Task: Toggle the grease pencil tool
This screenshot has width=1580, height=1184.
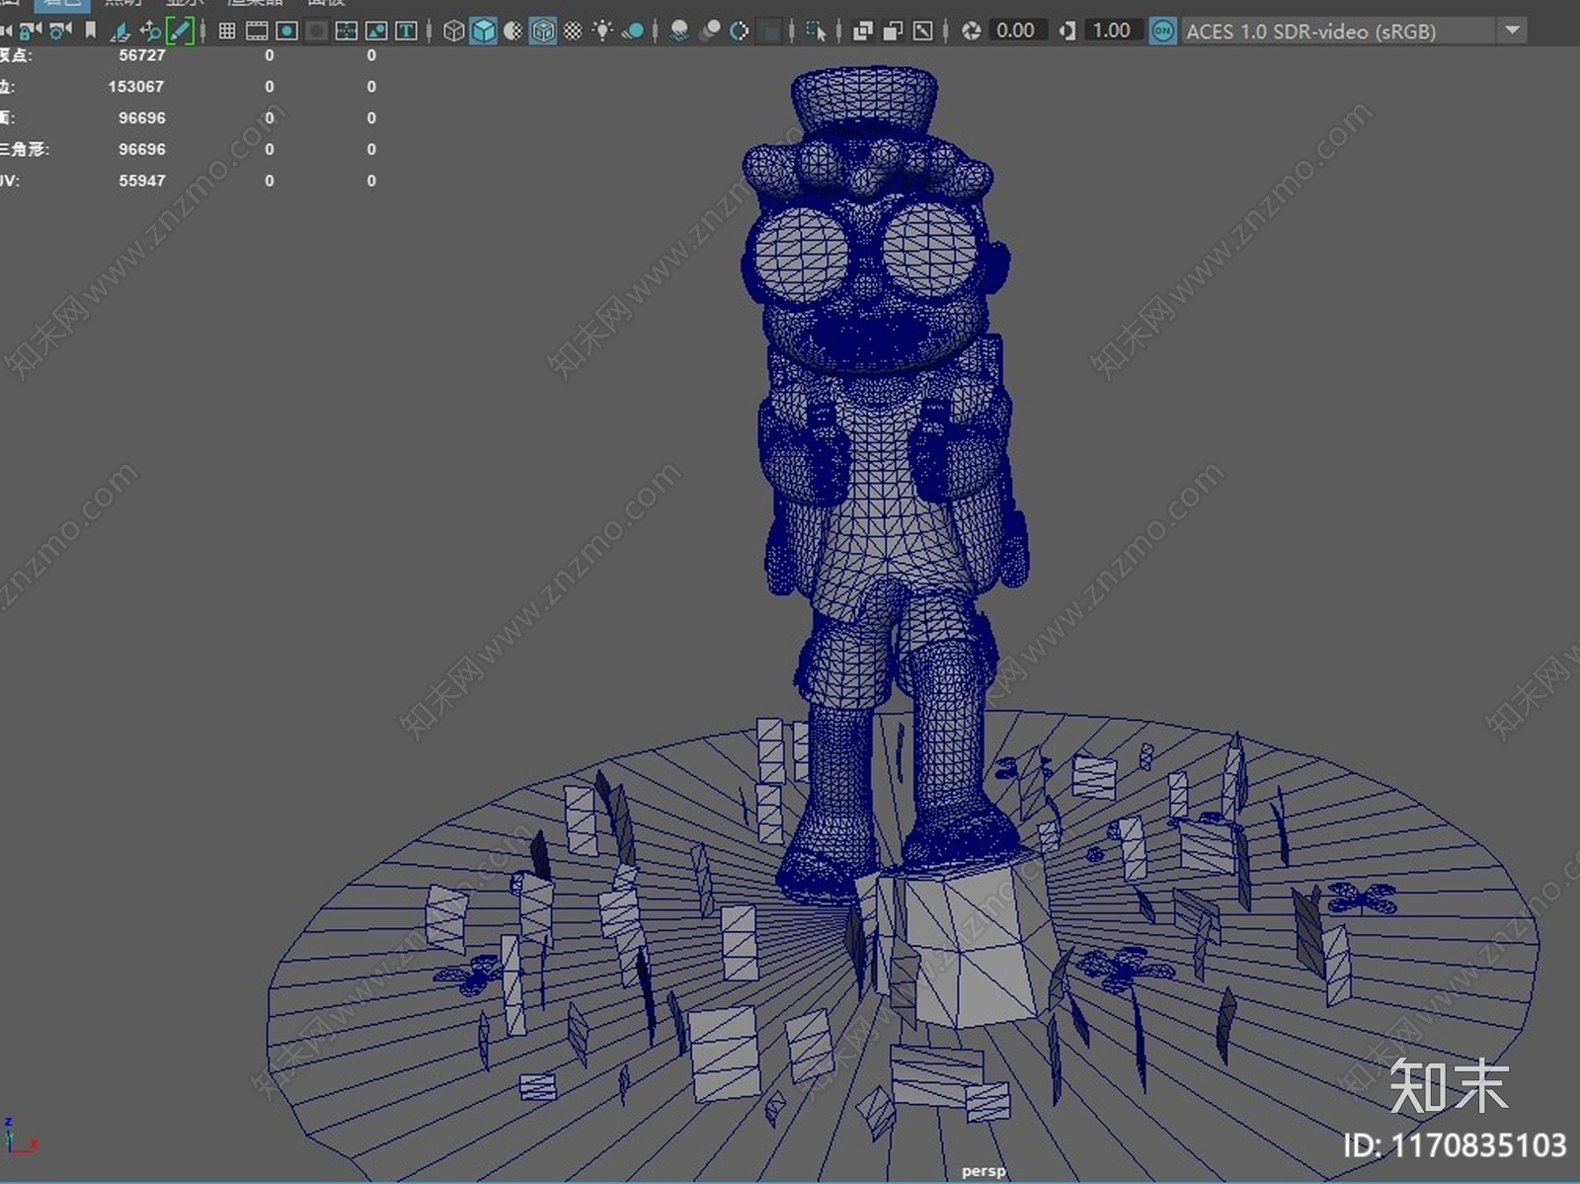Action: [x=180, y=31]
